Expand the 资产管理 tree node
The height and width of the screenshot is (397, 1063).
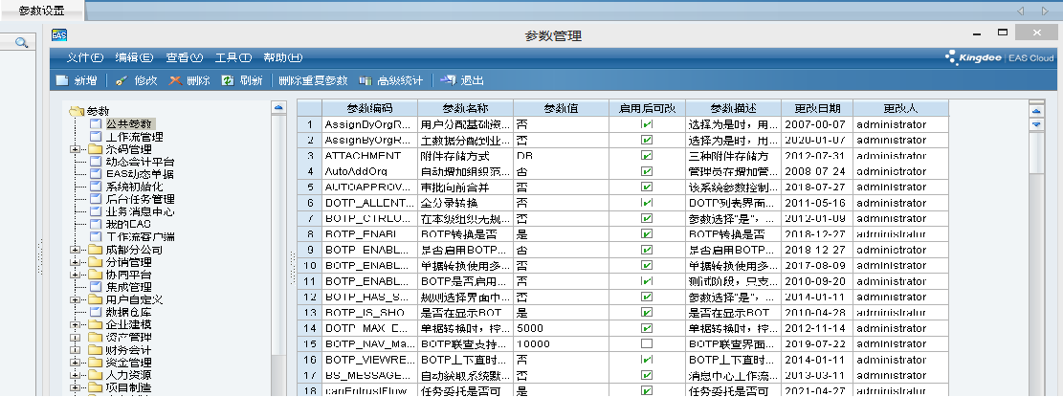[x=76, y=338]
